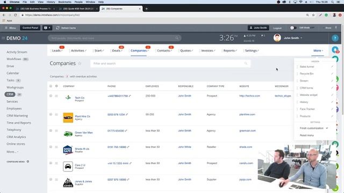
Task: Select Face Tracker in More menu
Action: [x=307, y=109]
